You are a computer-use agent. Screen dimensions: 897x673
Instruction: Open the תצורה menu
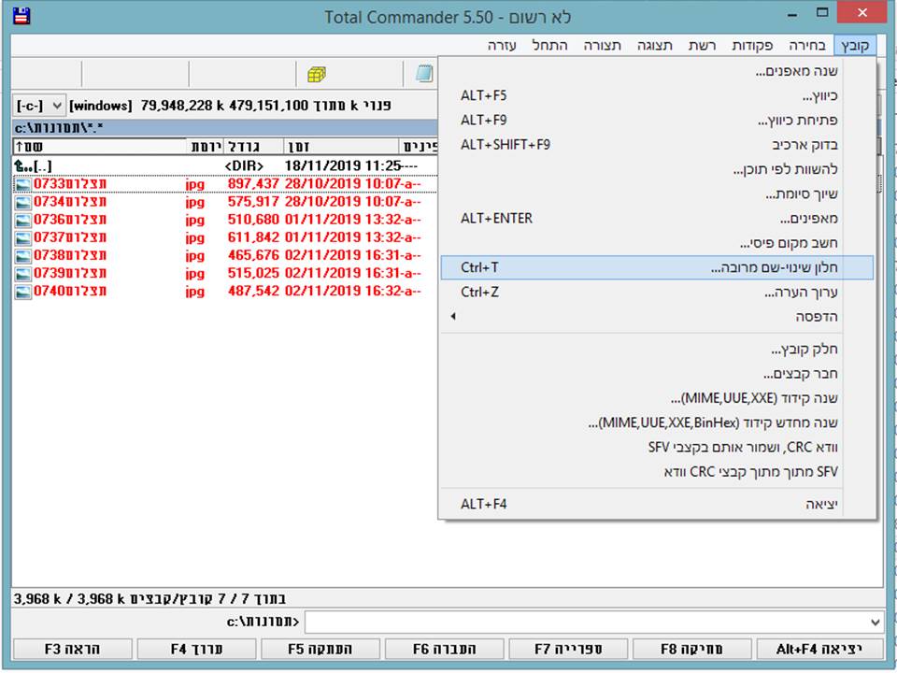[x=603, y=45]
